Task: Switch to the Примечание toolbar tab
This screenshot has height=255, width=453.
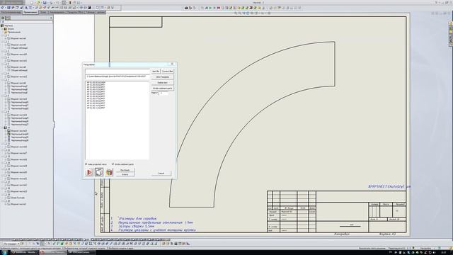Action: (30, 13)
